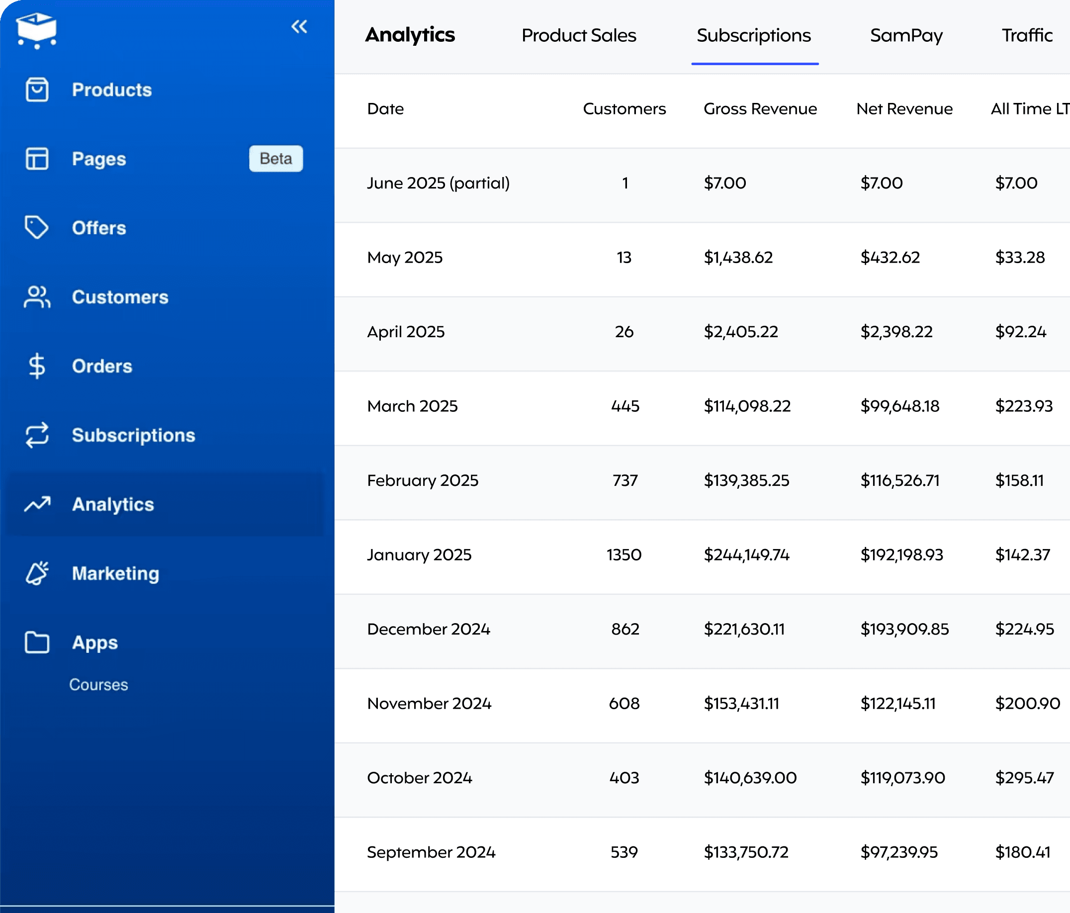This screenshot has height=913, width=1070.
Task: Click the Beta badge next to Pages
Action: point(276,159)
